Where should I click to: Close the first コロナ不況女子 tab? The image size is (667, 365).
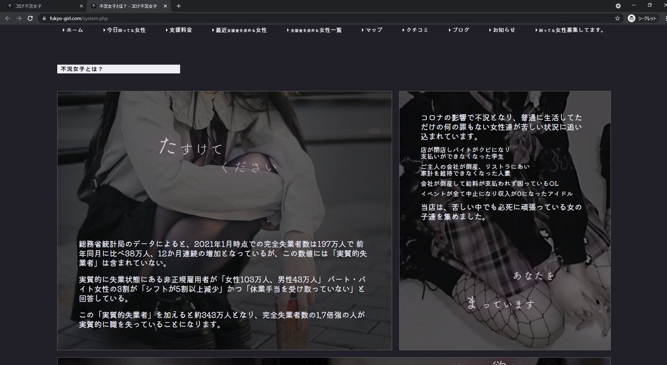point(81,6)
